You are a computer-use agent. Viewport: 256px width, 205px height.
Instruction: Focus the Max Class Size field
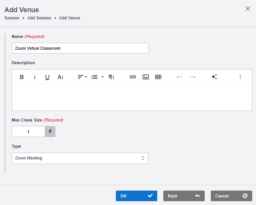(28, 132)
